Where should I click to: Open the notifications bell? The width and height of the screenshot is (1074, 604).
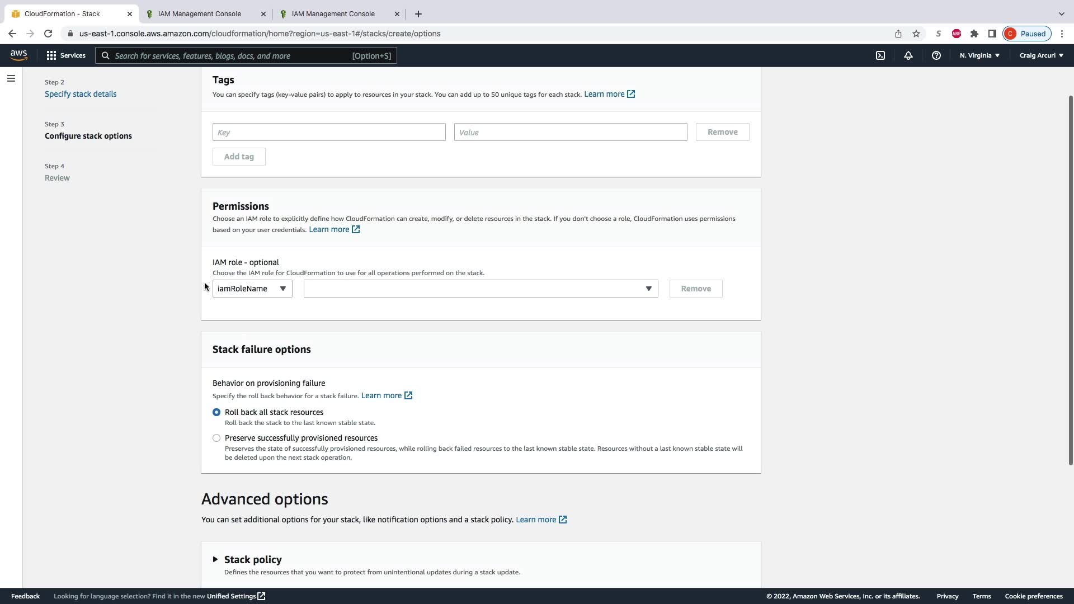click(908, 55)
